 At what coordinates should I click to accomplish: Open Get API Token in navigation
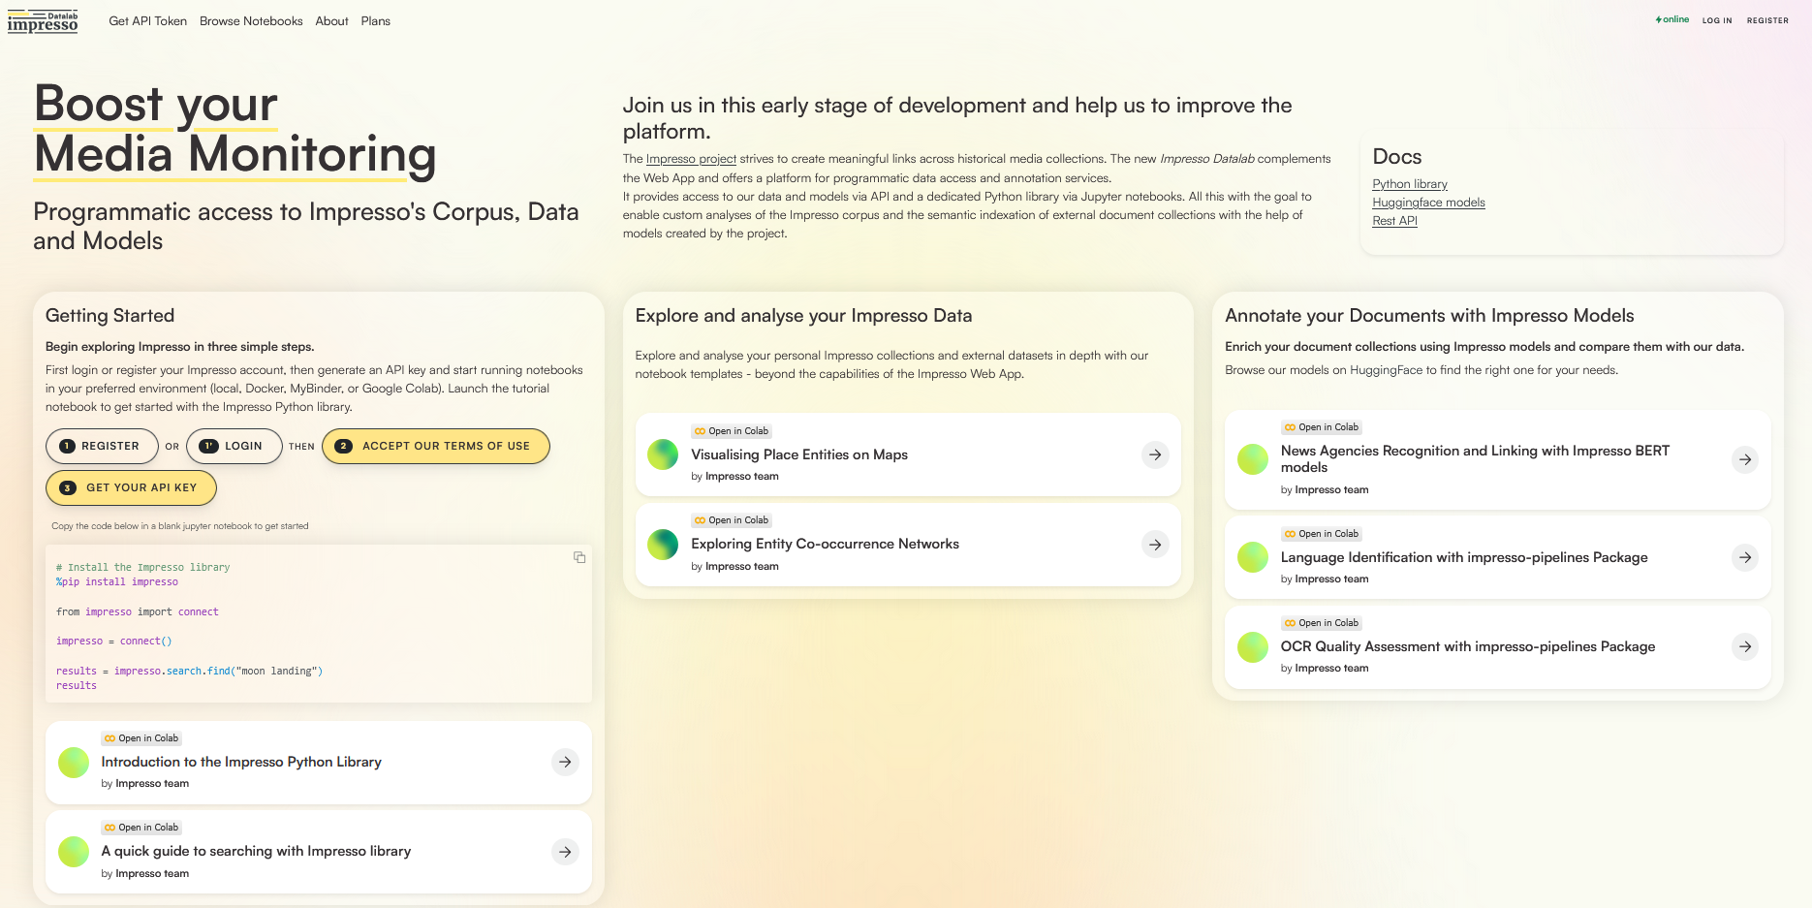click(x=147, y=21)
